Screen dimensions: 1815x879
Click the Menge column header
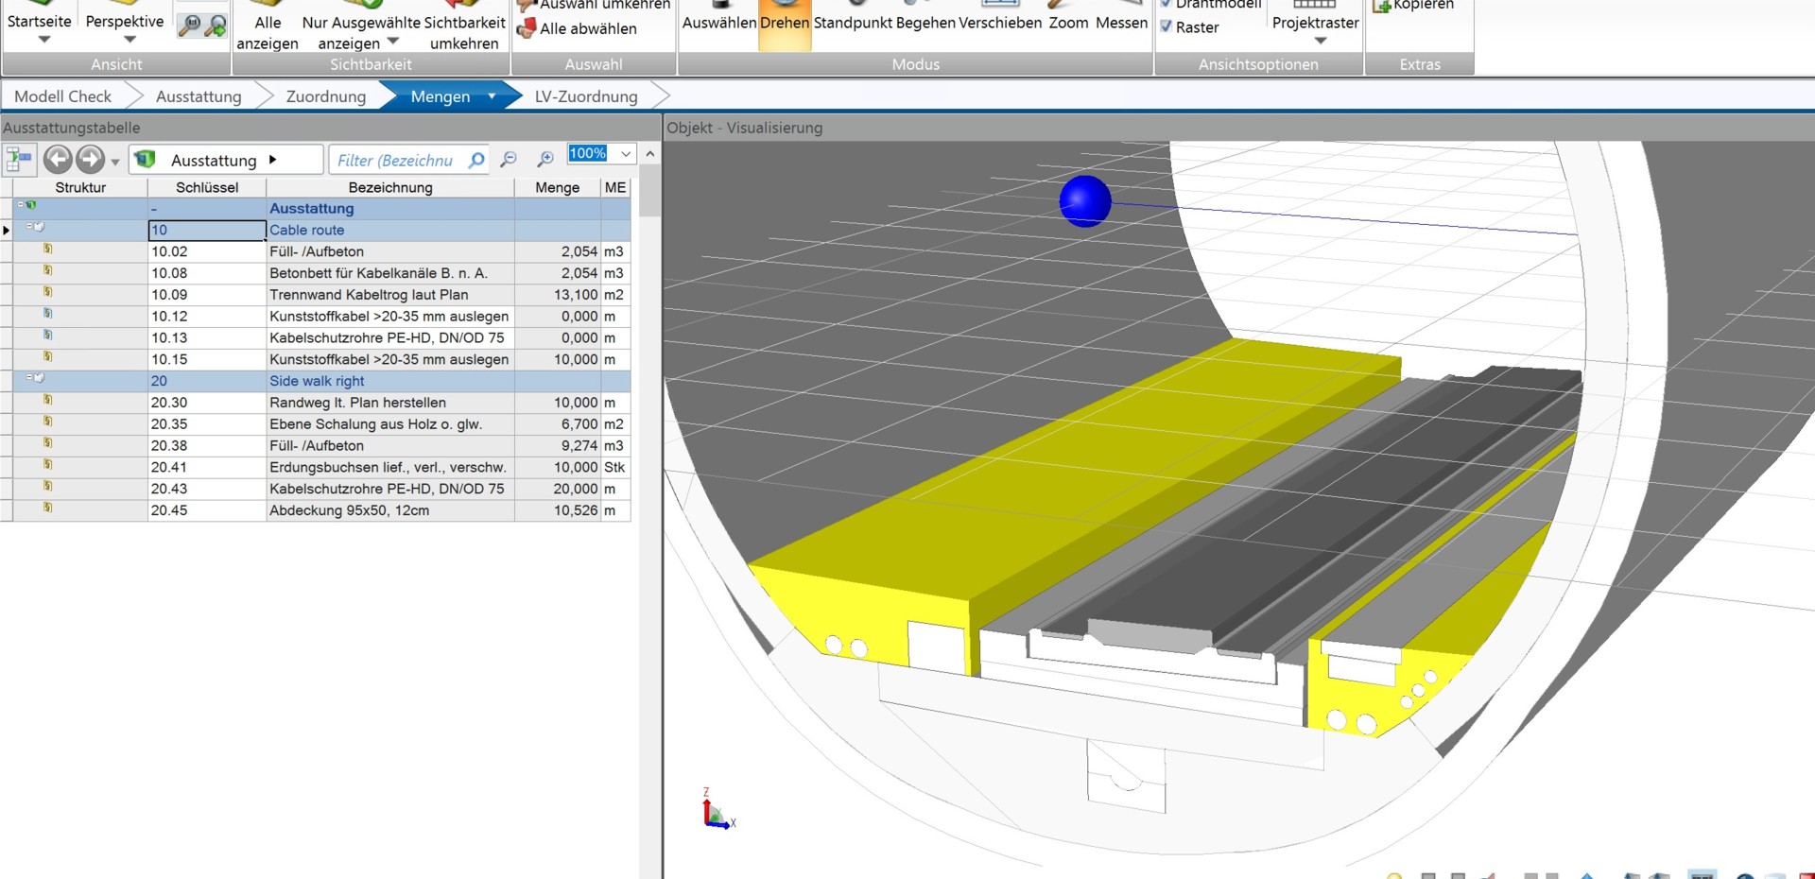click(558, 187)
